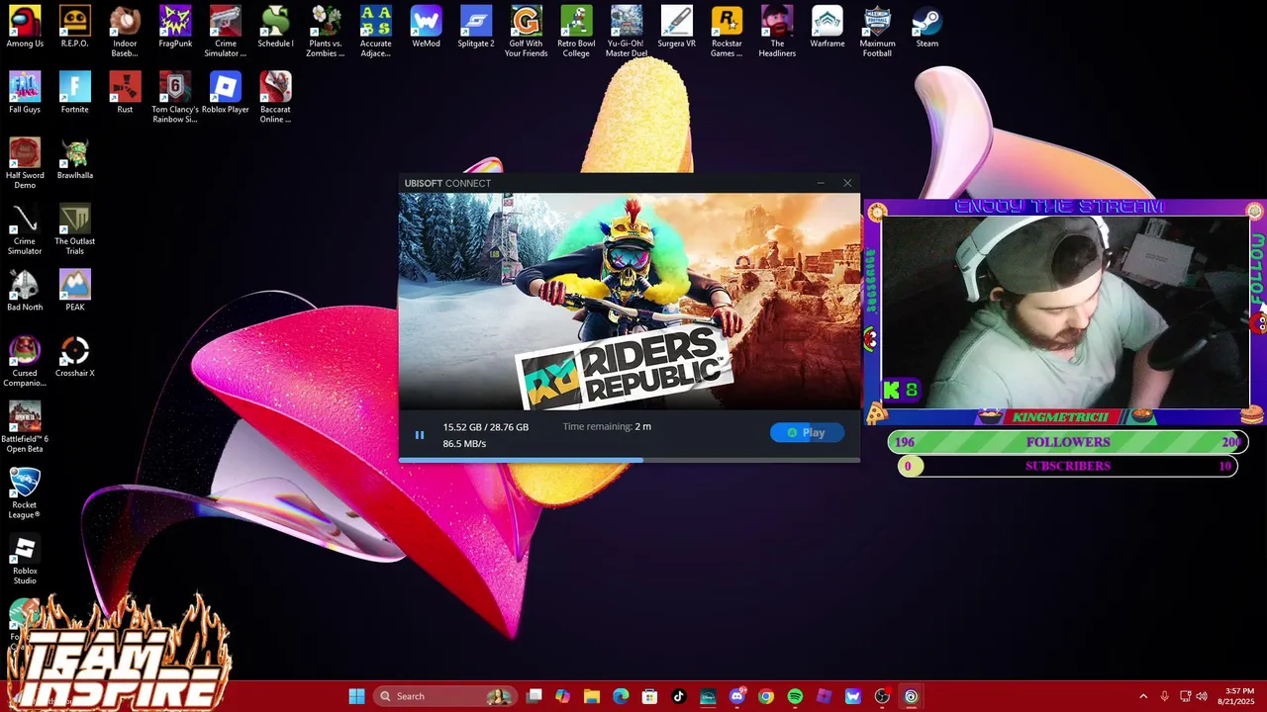Select the Fall Guys desktop icon
1267x712 pixels.
[x=25, y=93]
